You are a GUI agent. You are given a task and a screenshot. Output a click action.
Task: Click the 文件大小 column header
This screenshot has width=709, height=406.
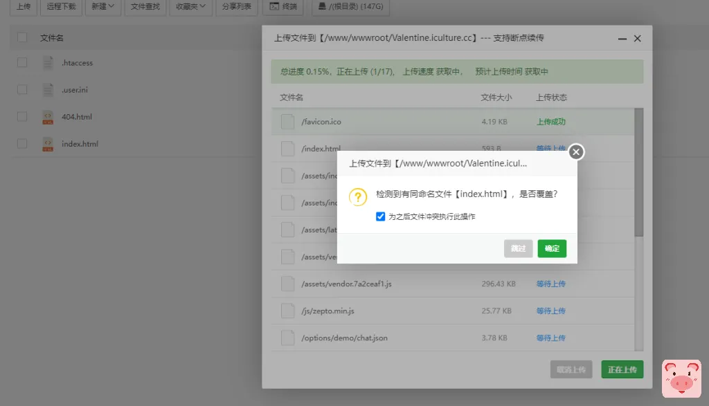pos(496,98)
